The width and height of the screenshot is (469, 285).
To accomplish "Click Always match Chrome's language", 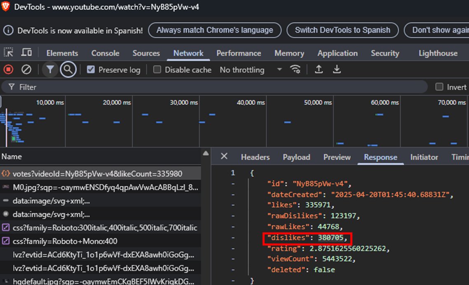I will coord(215,30).
